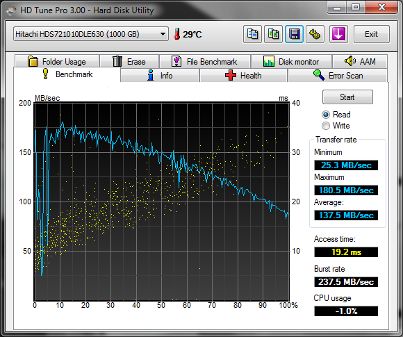Click the purple minimize-to-tray arrow icon
The height and width of the screenshot is (337, 403).
click(x=338, y=34)
